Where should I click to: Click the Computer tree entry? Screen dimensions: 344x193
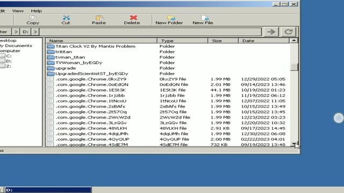click(x=10, y=51)
